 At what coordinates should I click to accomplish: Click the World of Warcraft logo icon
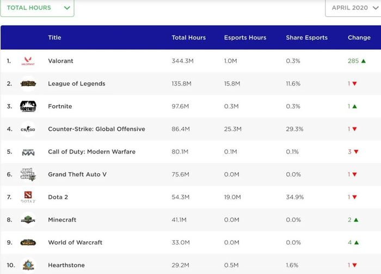pos(28,242)
